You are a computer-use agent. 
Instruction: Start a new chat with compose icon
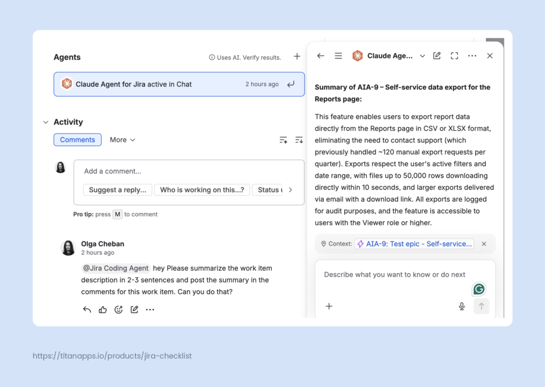437,56
